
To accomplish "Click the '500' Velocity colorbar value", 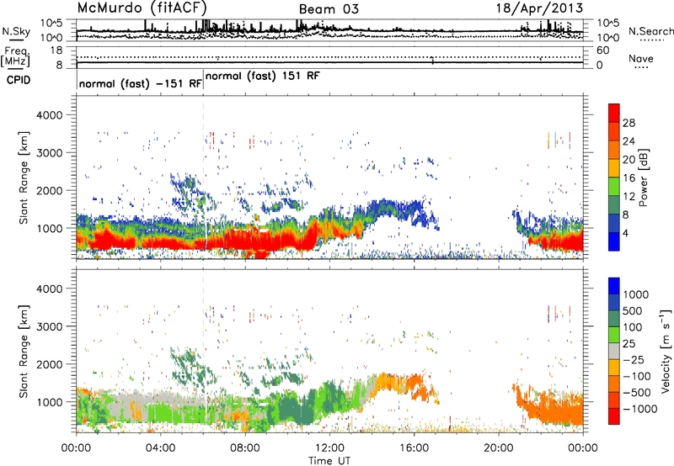I will (633, 311).
